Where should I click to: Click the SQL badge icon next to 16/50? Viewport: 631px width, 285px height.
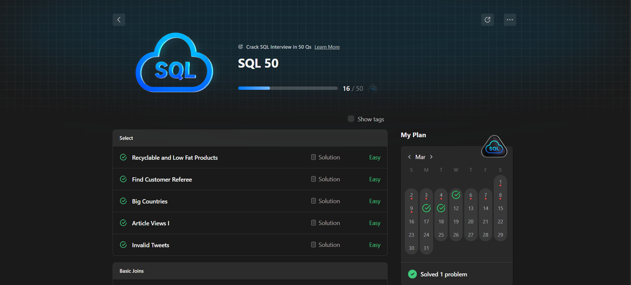pyautogui.click(x=373, y=88)
